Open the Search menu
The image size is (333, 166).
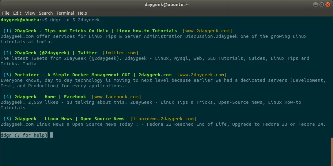[46, 13]
